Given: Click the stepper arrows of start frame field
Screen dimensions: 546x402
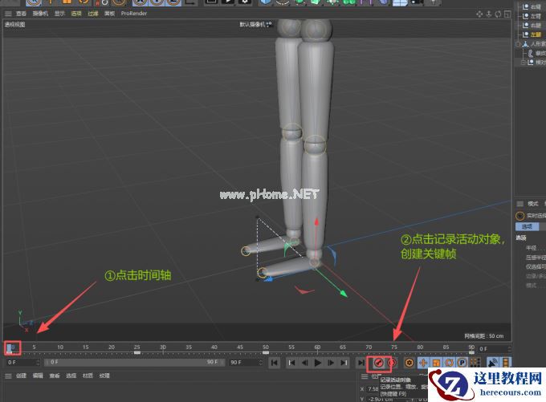Looking at the screenshot, I should pos(38,363).
